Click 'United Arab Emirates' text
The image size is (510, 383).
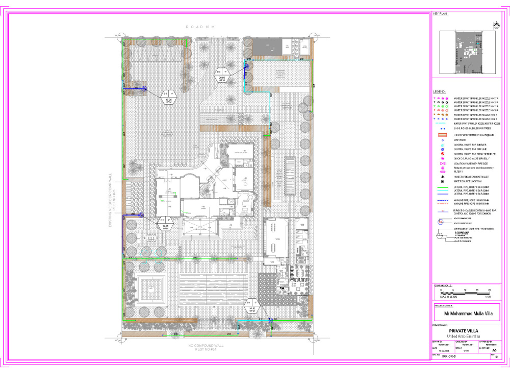(464, 336)
